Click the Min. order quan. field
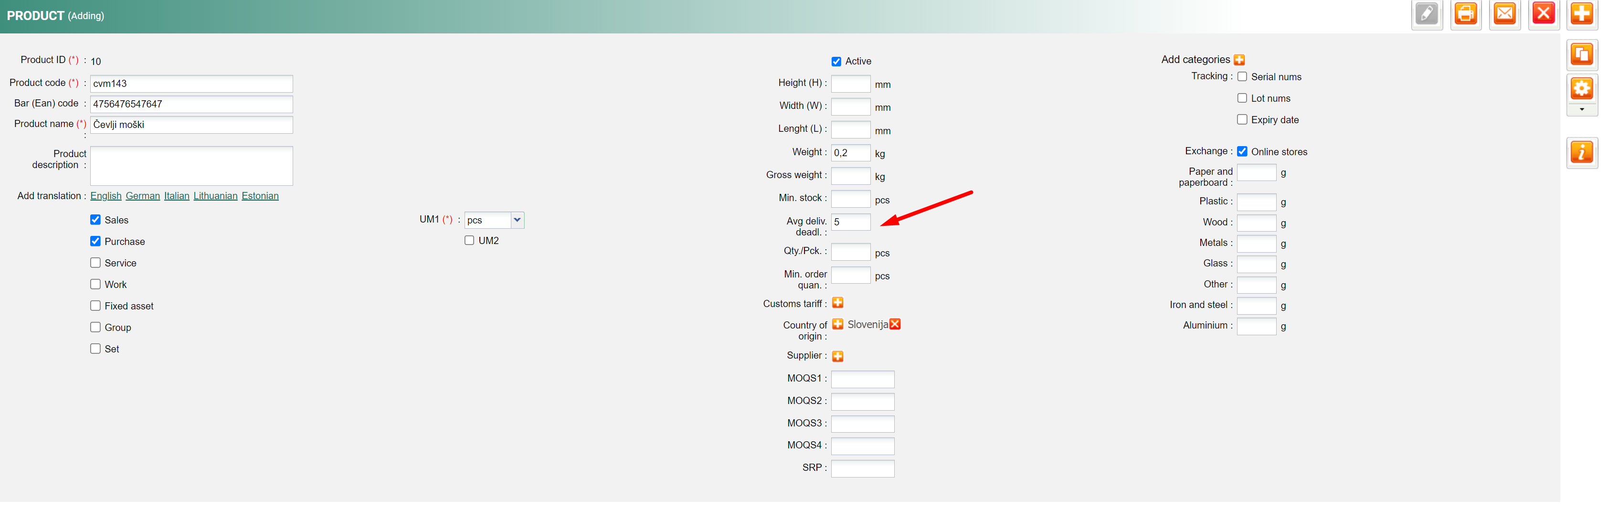The width and height of the screenshot is (1608, 510). 851,275
